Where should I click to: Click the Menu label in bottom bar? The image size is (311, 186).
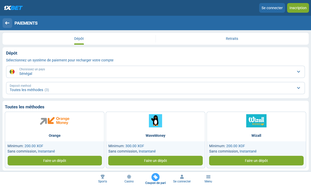pyautogui.click(x=208, y=181)
